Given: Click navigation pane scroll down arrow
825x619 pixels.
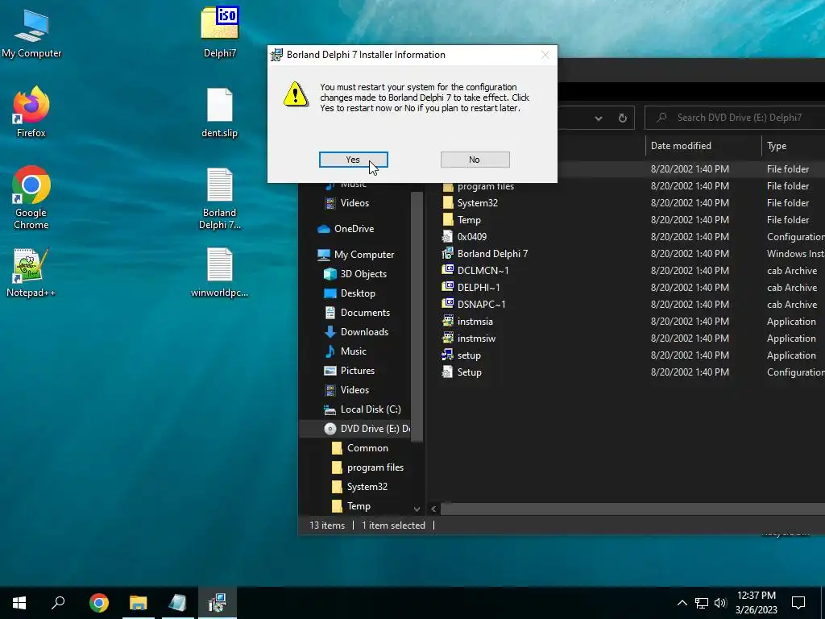Looking at the screenshot, I should click(417, 509).
